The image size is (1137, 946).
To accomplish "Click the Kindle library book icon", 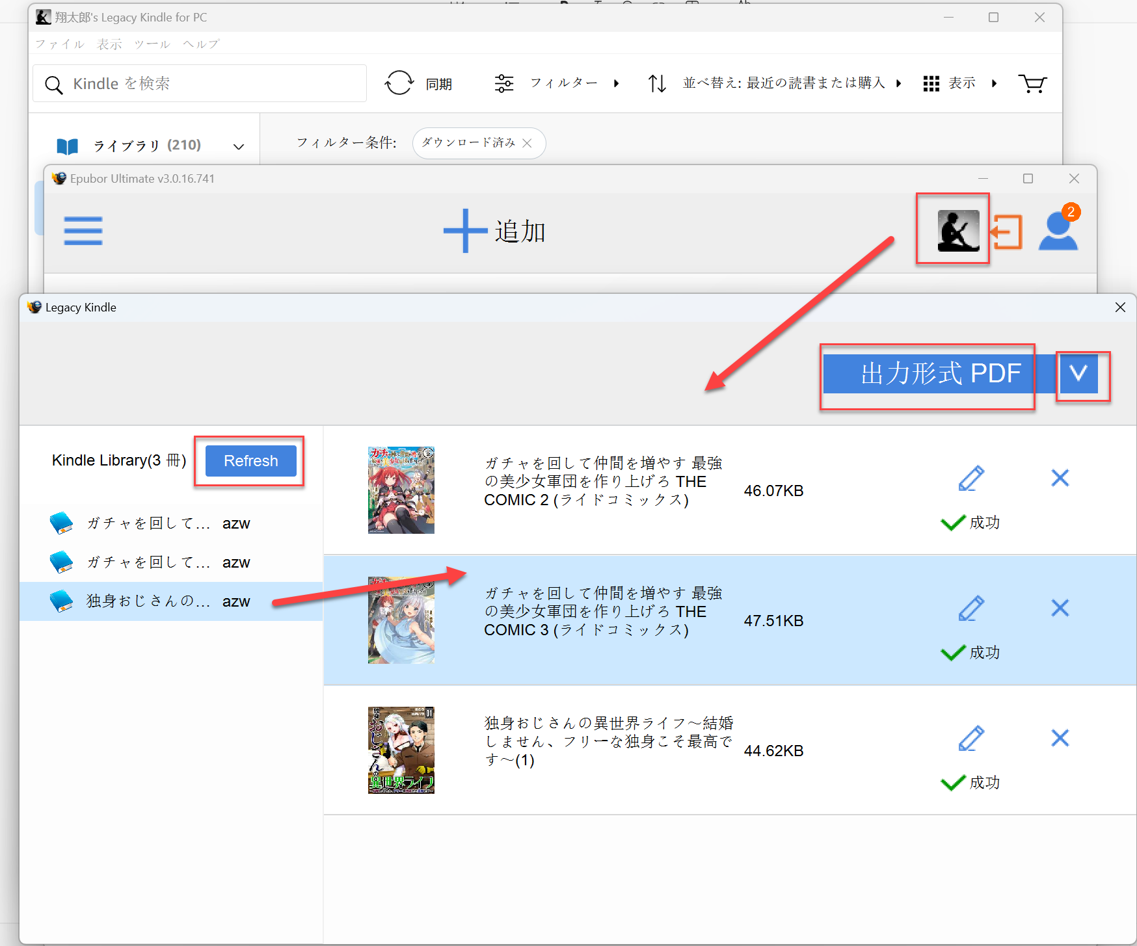I will tap(68, 146).
